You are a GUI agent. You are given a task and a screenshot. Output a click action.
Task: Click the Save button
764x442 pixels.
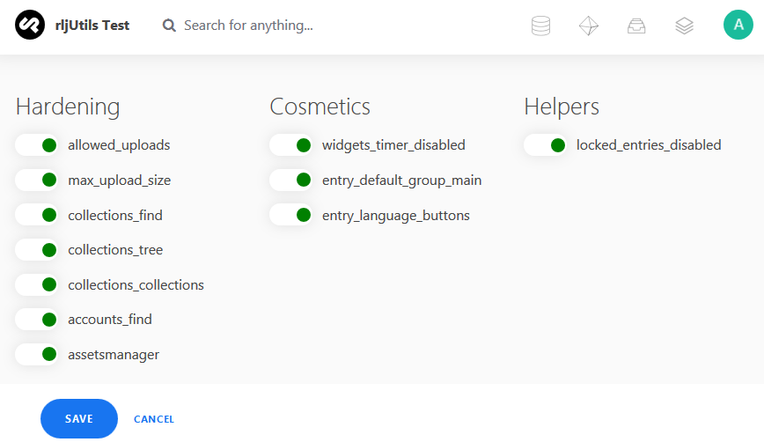[x=79, y=419]
